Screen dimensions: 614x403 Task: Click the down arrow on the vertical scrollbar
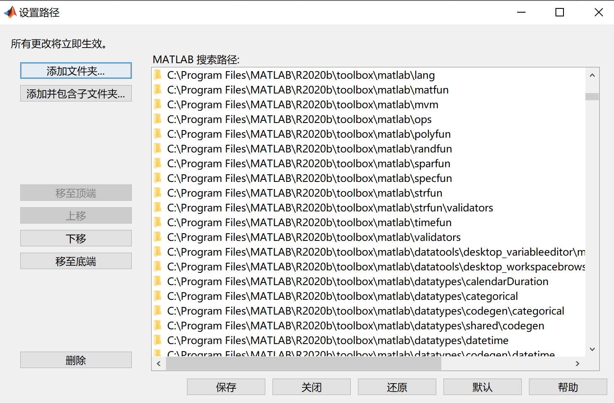592,350
